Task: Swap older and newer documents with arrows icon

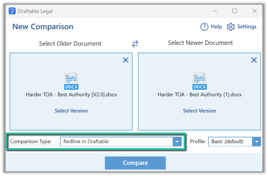Action: (x=135, y=44)
